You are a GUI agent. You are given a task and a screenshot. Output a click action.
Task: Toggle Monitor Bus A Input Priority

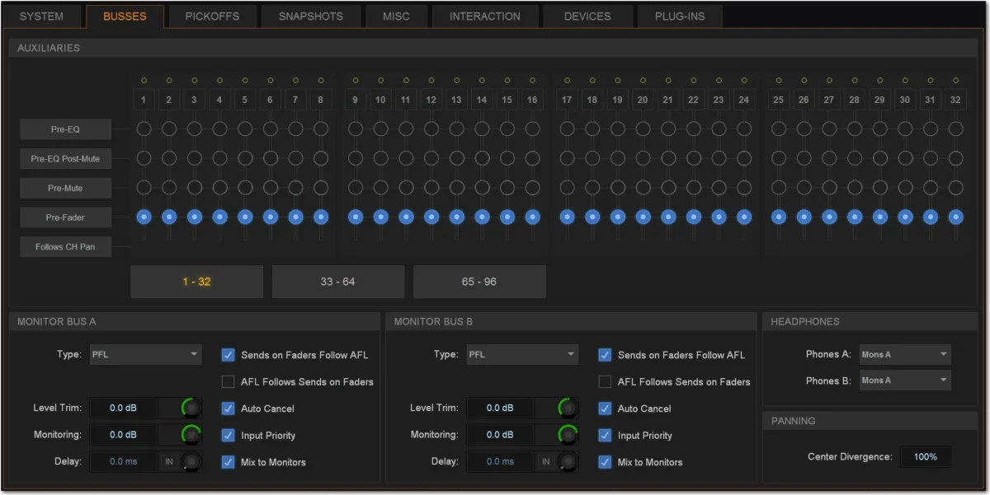tap(229, 435)
